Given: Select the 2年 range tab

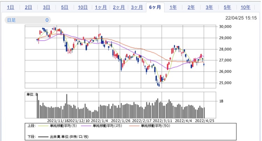Looking at the screenshot, I should (191, 7).
